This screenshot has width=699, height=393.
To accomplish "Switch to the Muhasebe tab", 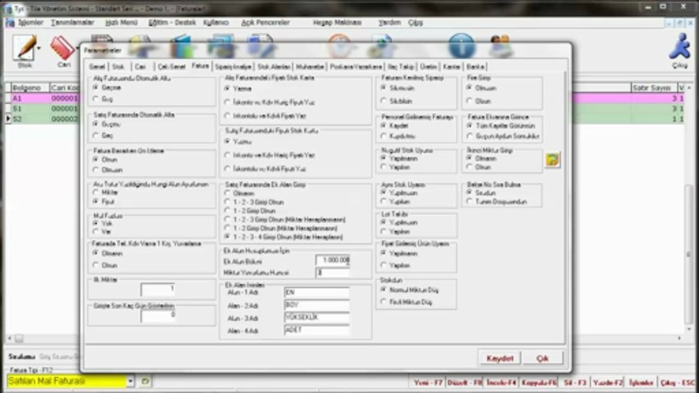I will tap(310, 67).
